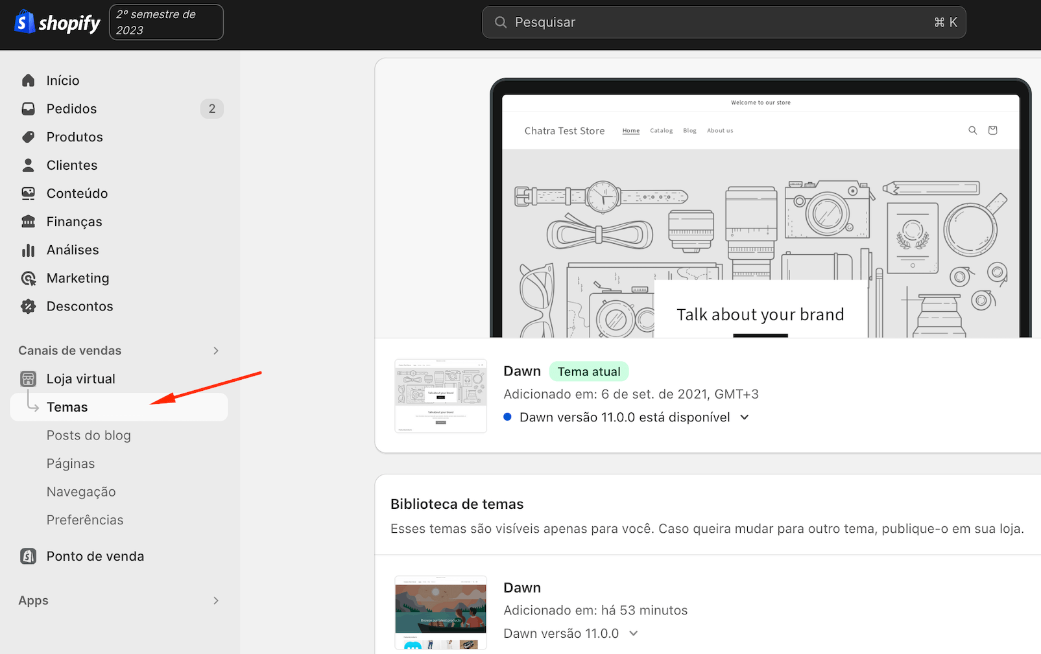Click the Descontos badge icon
The width and height of the screenshot is (1041, 654).
coord(28,307)
